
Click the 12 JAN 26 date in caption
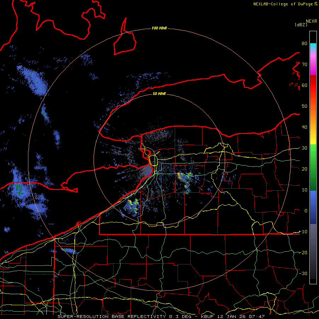[x=231, y=317]
